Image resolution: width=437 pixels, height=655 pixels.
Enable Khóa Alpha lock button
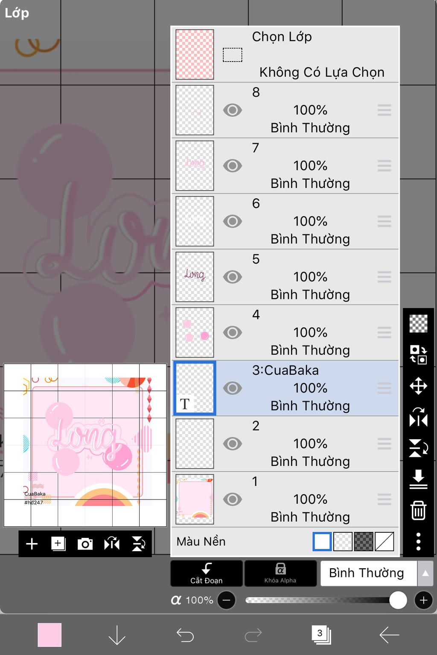coord(280,573)
